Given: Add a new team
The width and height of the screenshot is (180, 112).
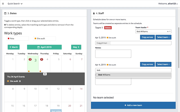Looking at the screenshot, I should [x=133, y=105].
